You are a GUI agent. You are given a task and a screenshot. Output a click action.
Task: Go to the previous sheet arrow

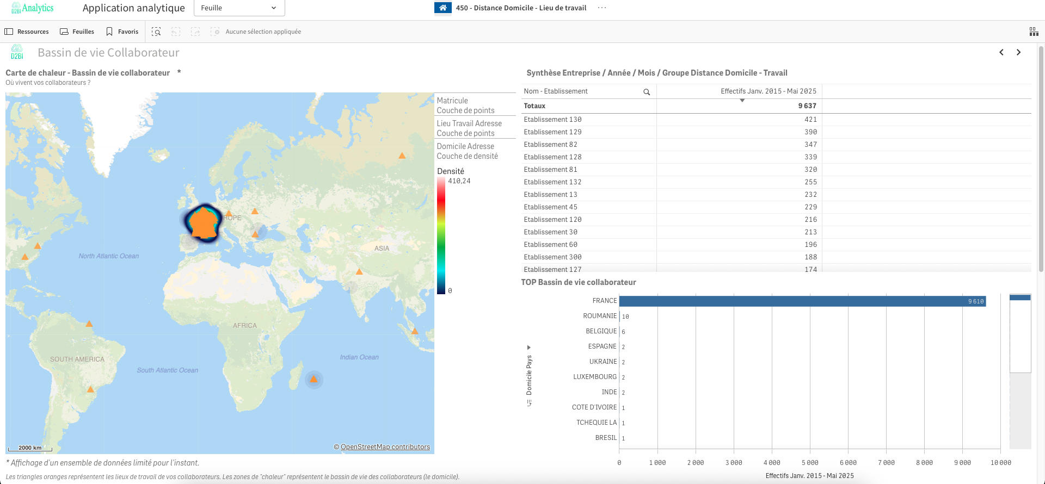[x=1001, y=52]
